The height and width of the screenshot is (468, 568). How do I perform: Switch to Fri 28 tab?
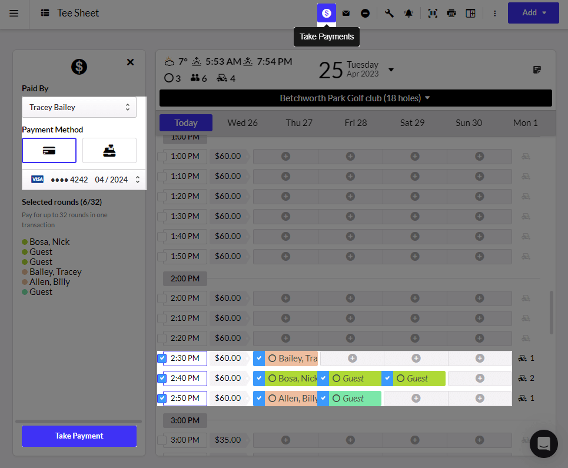(x=356, y=123)
